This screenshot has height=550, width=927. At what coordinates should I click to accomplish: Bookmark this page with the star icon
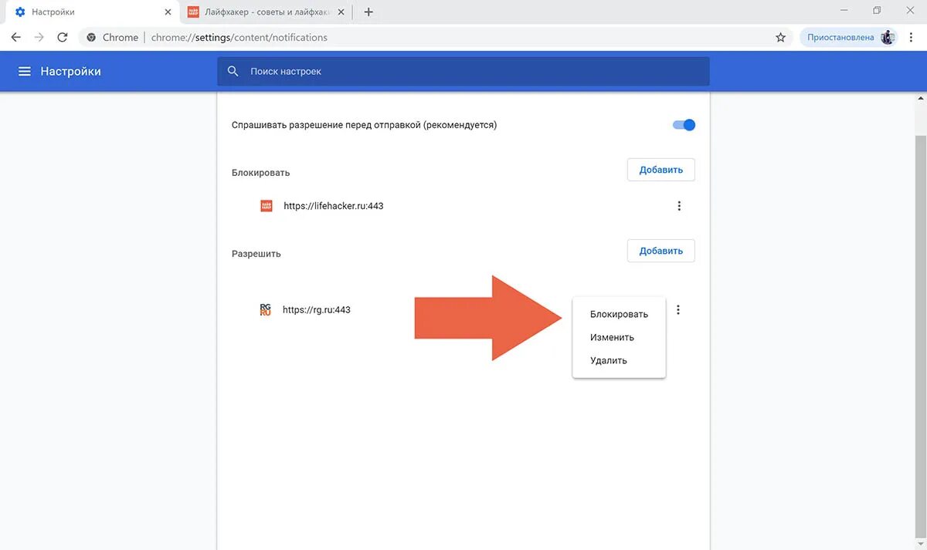781,37
